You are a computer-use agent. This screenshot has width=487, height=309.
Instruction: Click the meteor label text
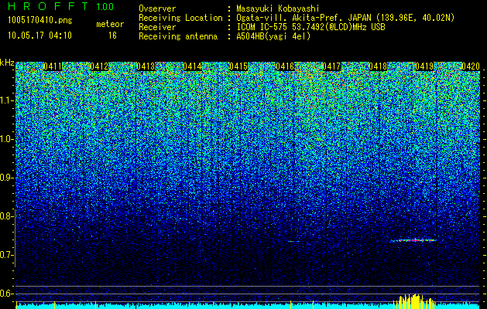[110, 24]
